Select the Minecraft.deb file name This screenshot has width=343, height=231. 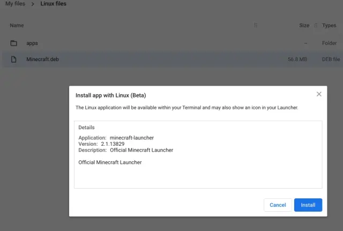coord(42,59)
